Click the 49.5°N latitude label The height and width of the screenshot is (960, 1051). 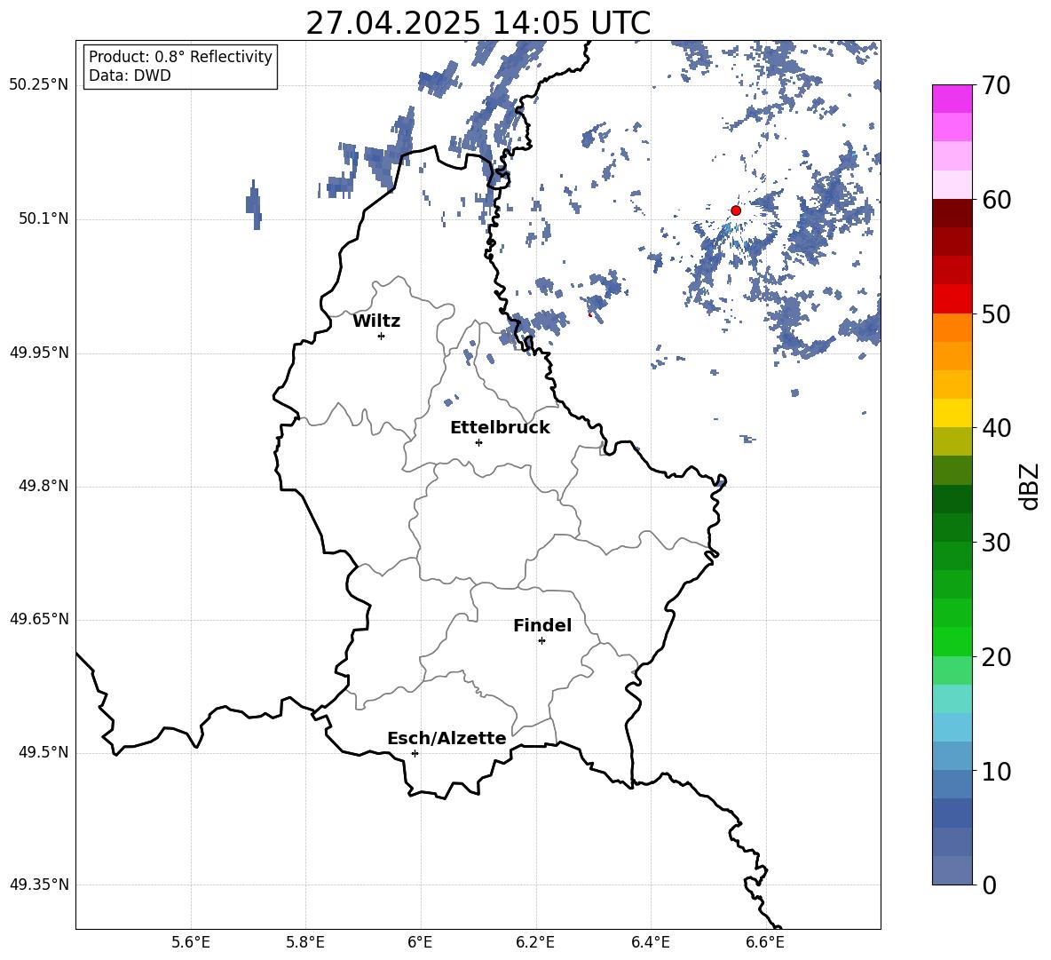(x=43, y=753)
